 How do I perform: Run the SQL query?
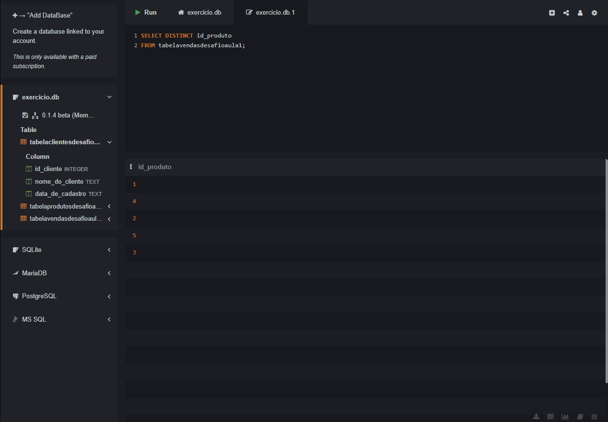coord(145,13)
